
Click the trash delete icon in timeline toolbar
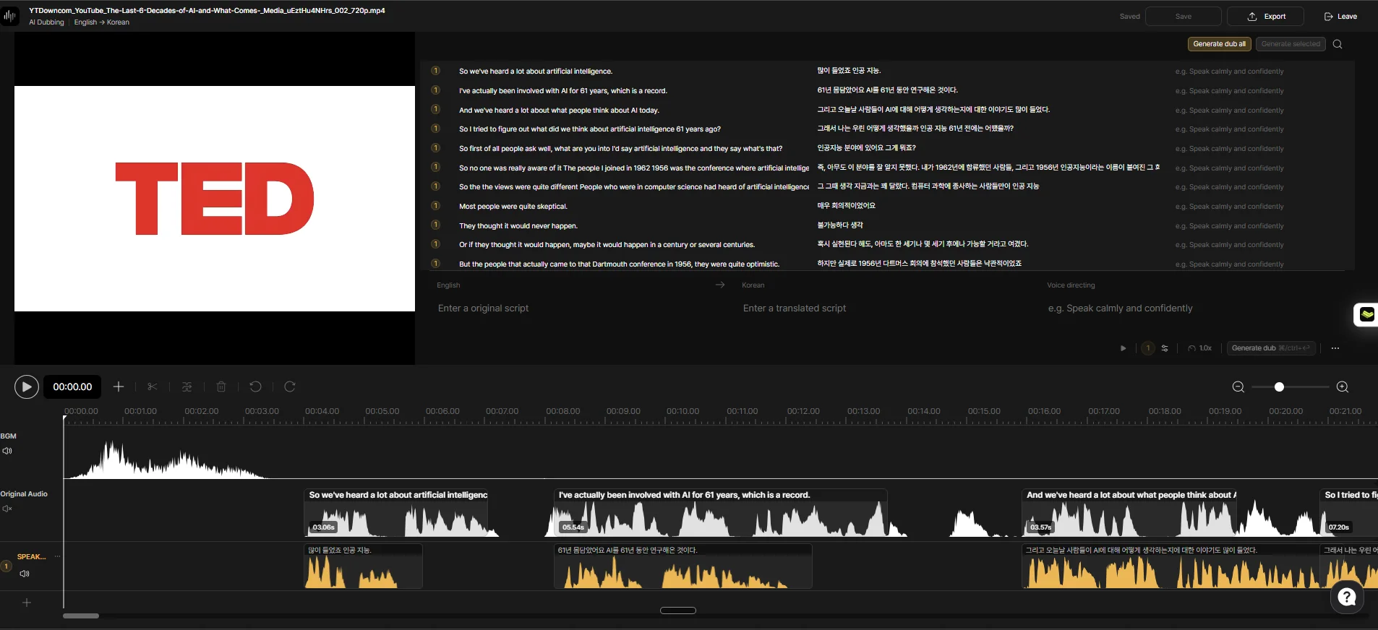tap(221, 387)
